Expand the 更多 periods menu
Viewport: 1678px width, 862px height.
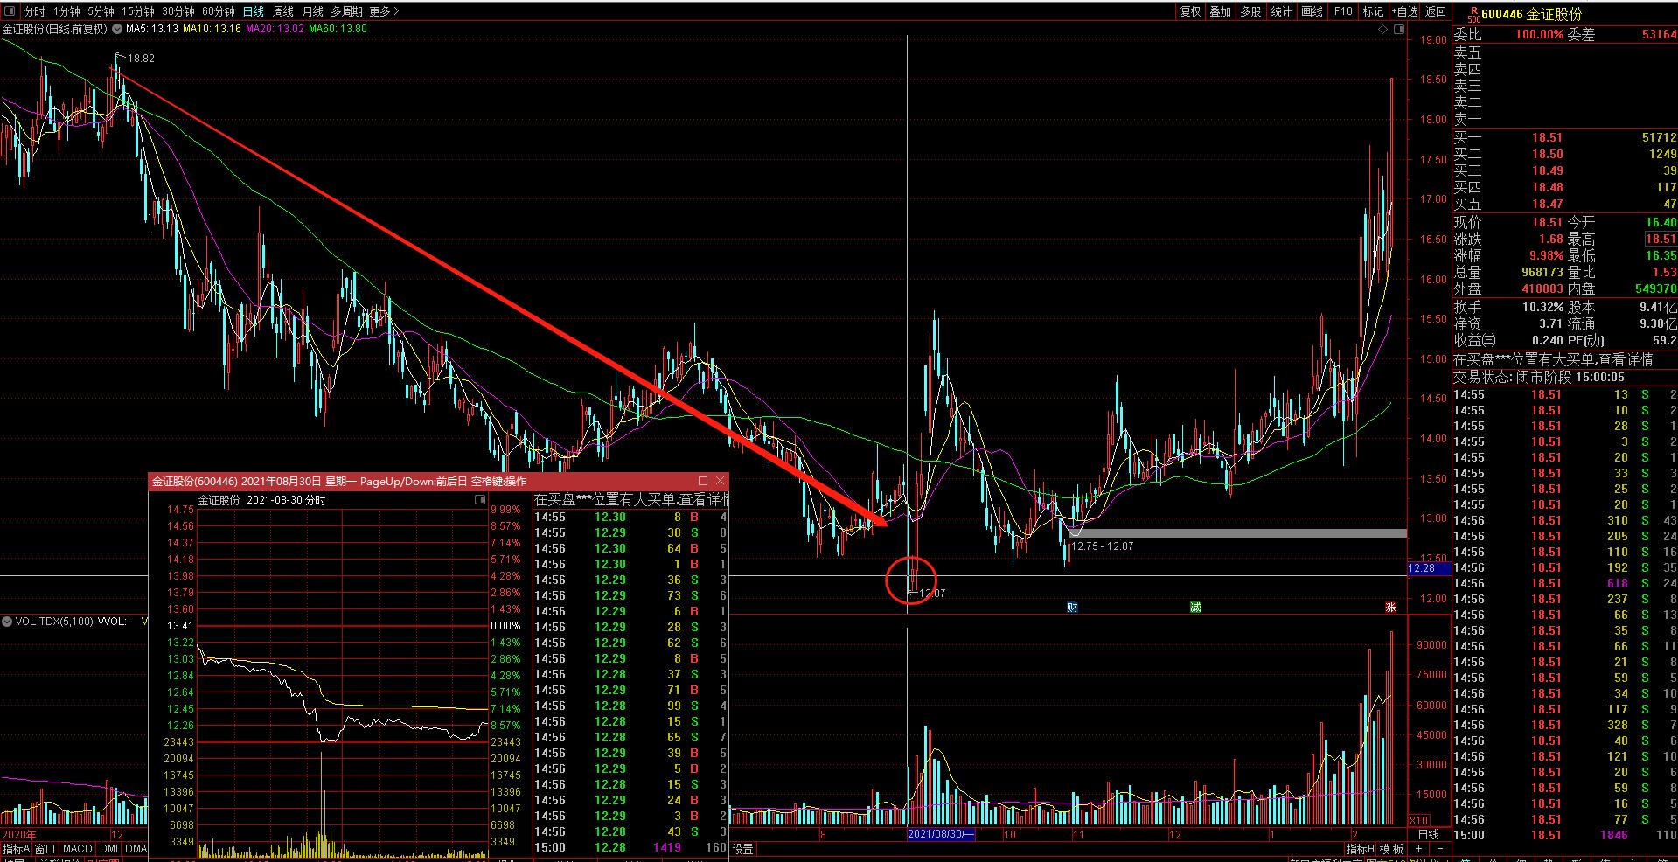click(x=384, y=11)
